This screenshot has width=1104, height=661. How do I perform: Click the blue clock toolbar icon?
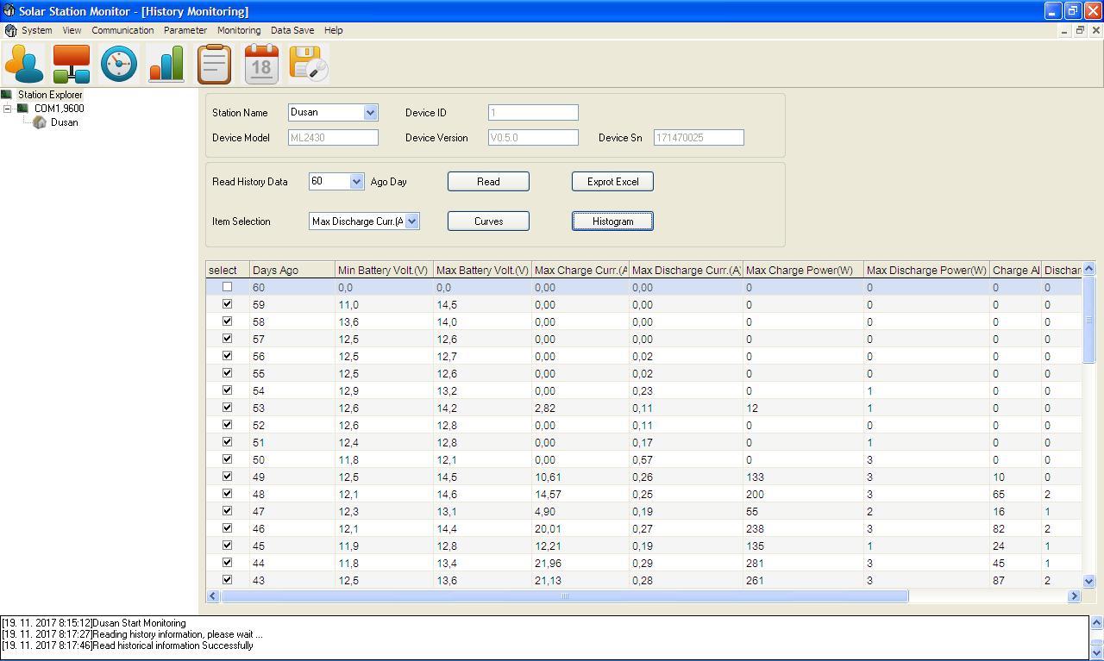click(x=119, y=65)
